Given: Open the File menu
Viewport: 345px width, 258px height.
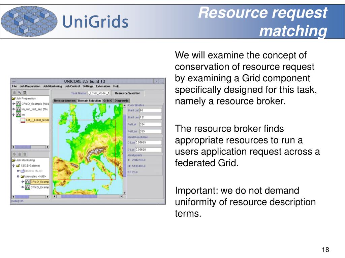Looking at the screenshot, I should tap(14, 86).
